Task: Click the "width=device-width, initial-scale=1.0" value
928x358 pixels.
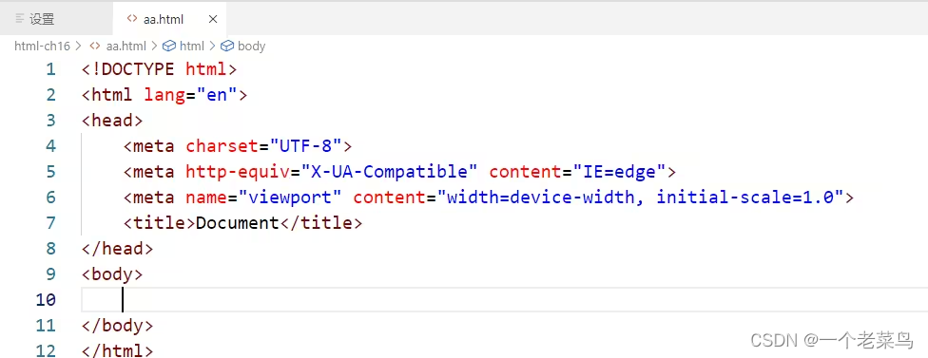Action: click(640, 198)
